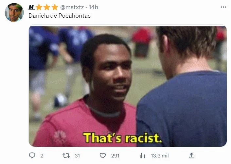Share the tweet using the upload arrow icon

[191, 156]
